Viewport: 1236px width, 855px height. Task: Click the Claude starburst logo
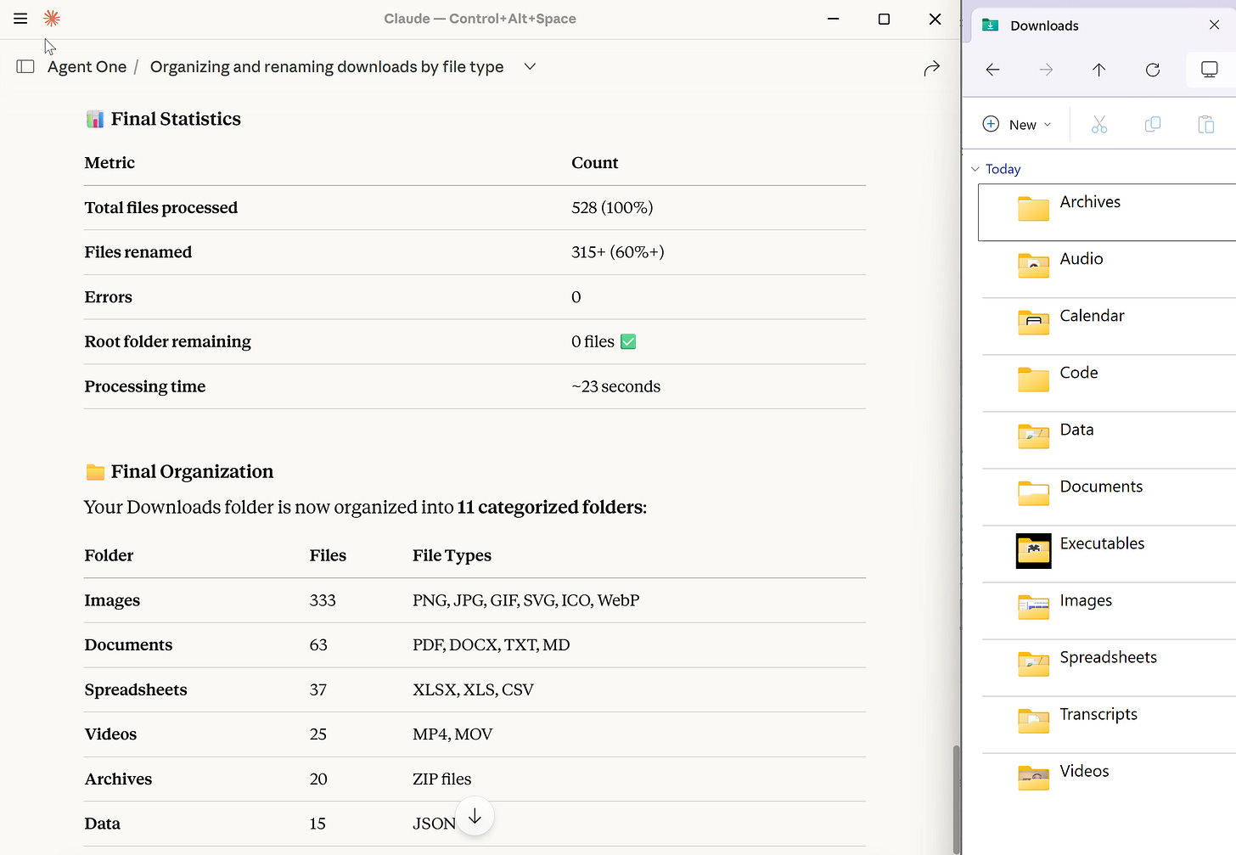(51, 18)
